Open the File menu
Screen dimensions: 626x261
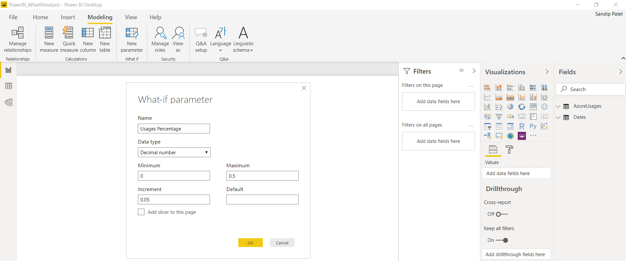(x=13, y=17)
